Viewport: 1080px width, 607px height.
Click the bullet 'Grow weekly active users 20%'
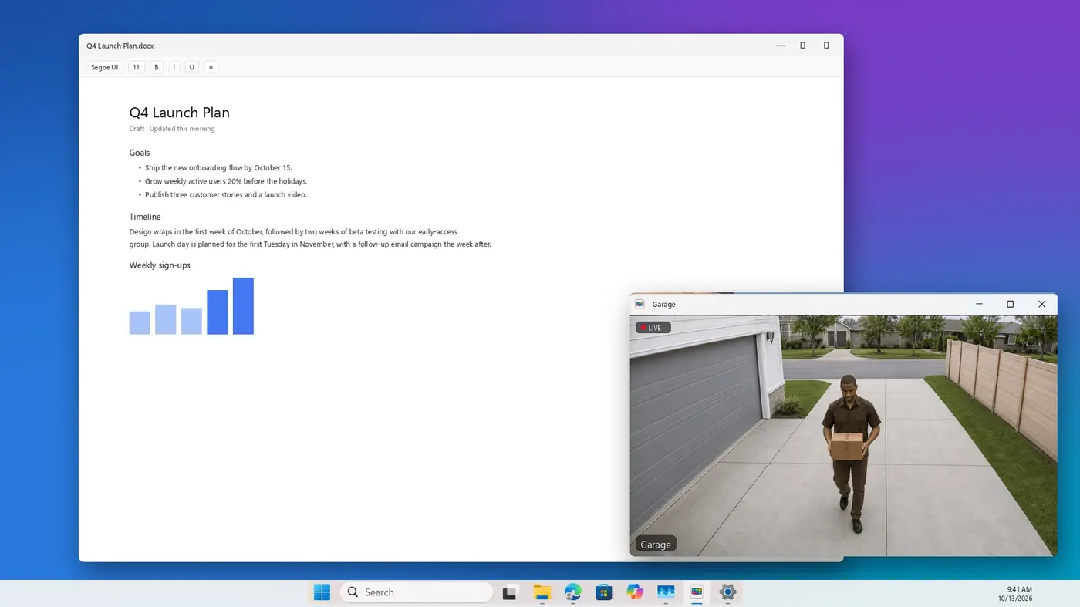(226, 181)
